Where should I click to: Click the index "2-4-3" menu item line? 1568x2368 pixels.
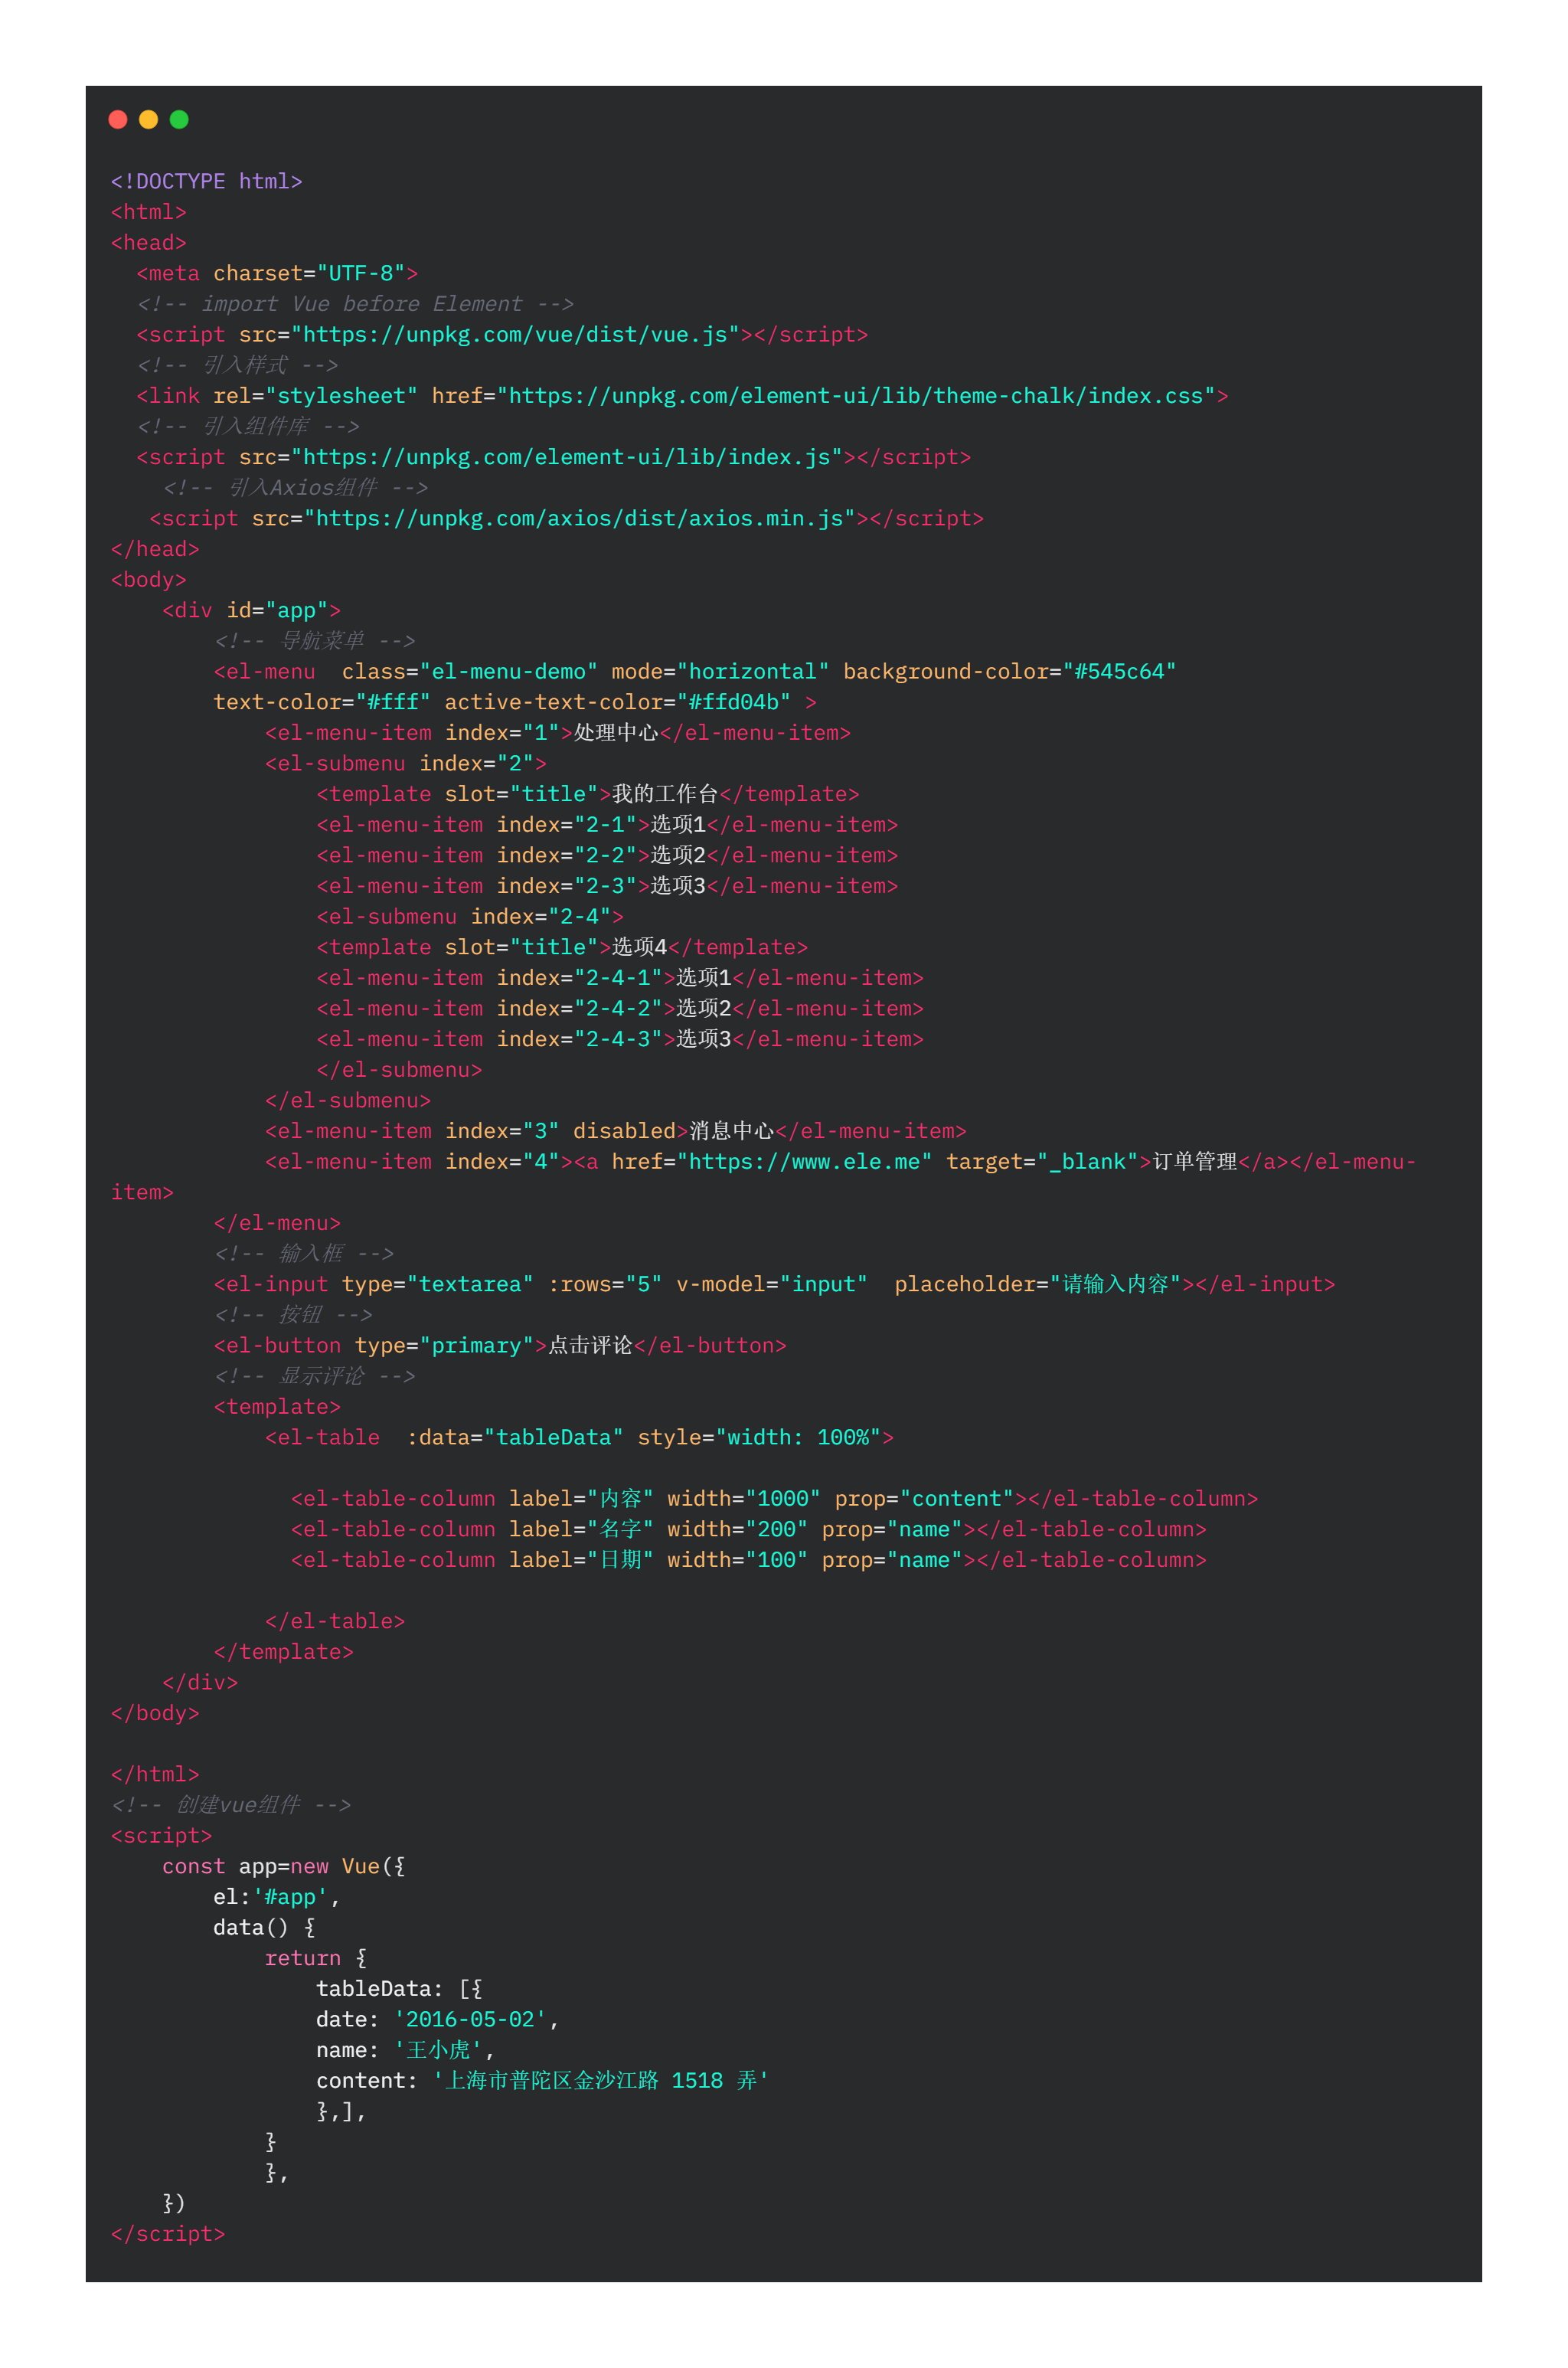click(x=620, y=1039)
